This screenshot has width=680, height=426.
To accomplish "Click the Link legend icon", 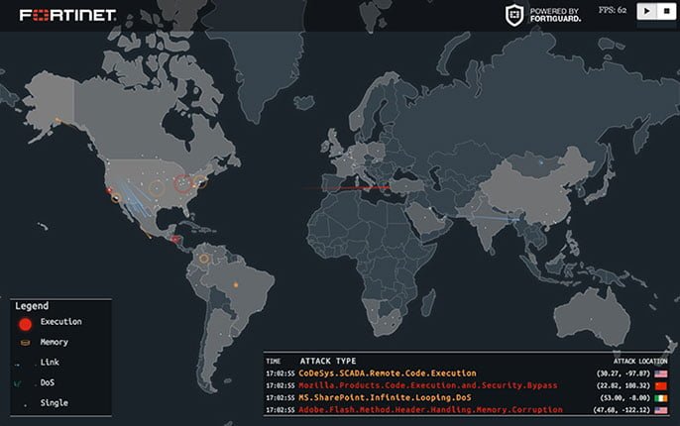I will [x=24, y=363].
